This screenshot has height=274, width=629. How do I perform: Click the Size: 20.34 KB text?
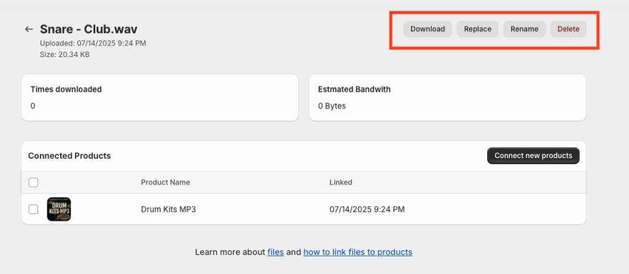tap(64, 55)
